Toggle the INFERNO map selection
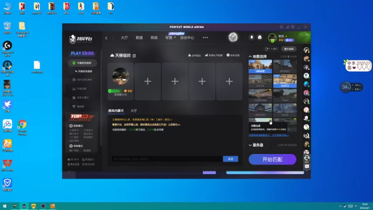The height and width of the screenshot is (210, 373). 285,66
